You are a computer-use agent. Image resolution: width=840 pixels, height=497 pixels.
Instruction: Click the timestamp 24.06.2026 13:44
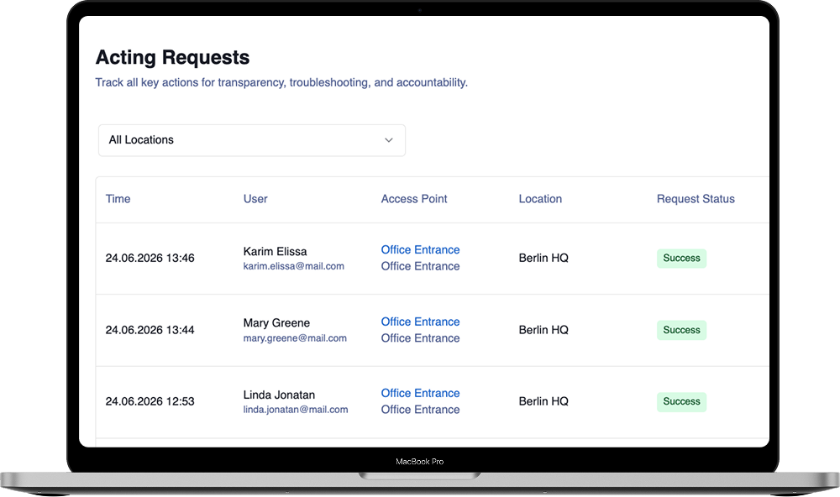[x=150, y=330]
